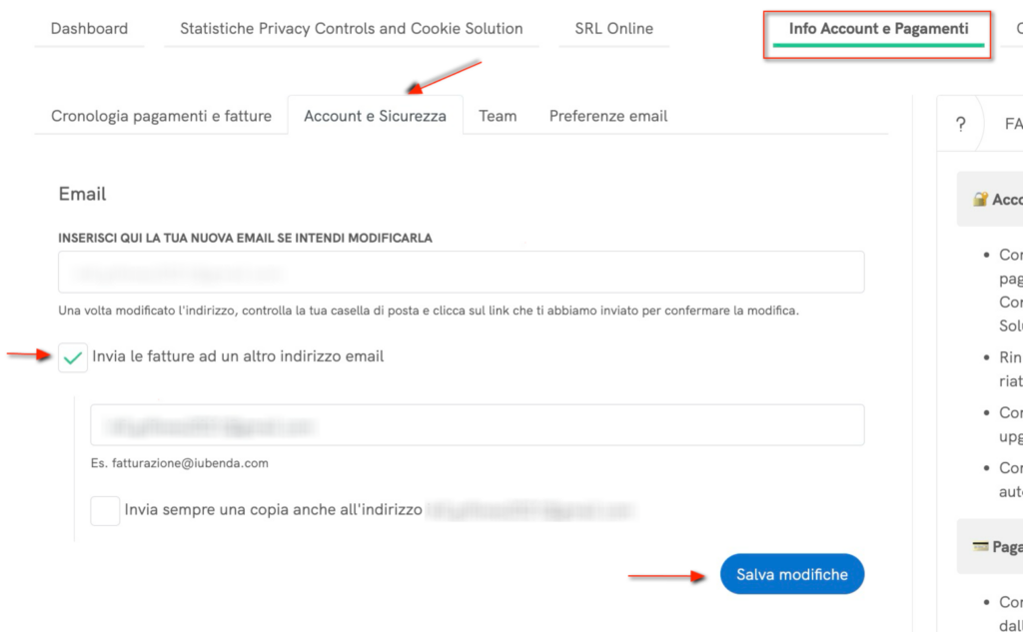Open the Team tab
Screen dimensions: 1023x632
click(498, 116)
